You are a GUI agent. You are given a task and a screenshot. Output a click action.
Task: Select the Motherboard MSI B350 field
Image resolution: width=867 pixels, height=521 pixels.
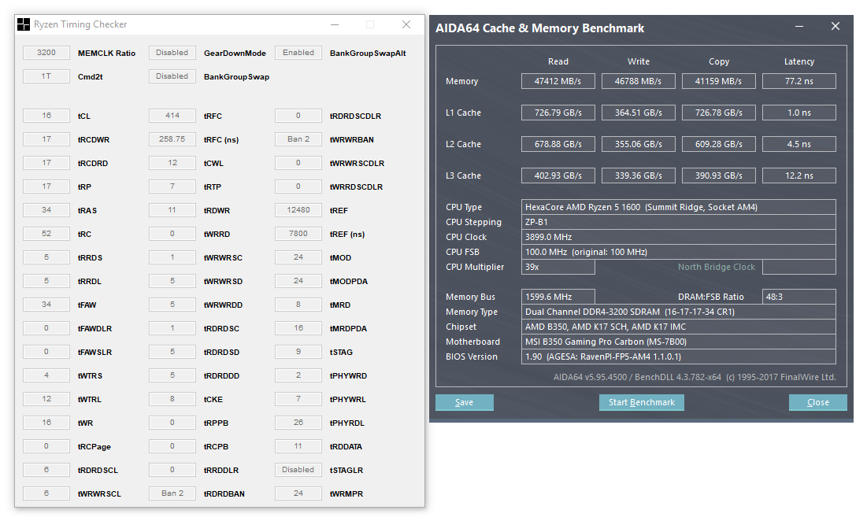pyautogui.click(x=679, y=342)
